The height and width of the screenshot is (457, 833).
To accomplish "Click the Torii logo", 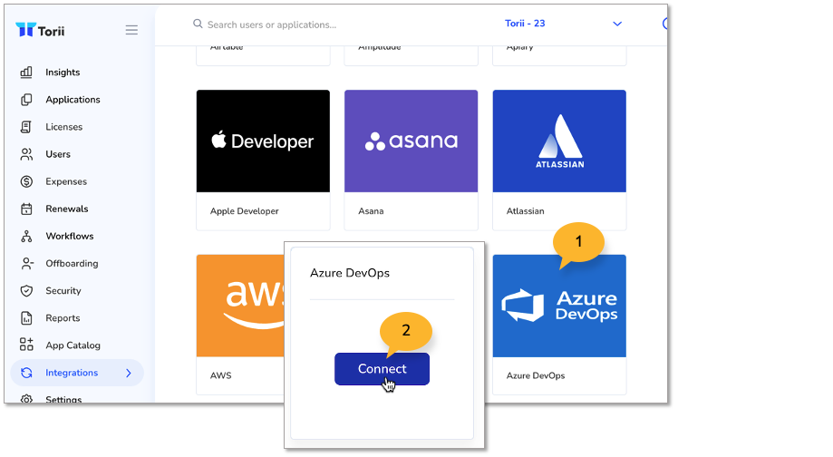I will pos(40,30).
